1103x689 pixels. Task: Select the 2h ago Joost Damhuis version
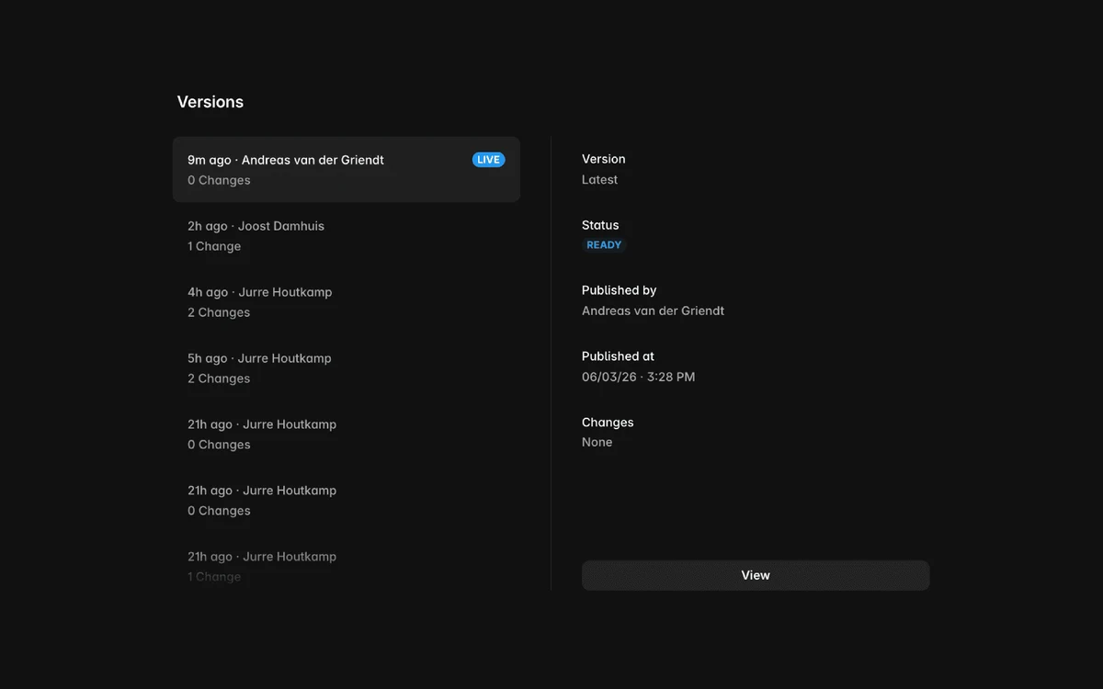click(x=347, y=236)
